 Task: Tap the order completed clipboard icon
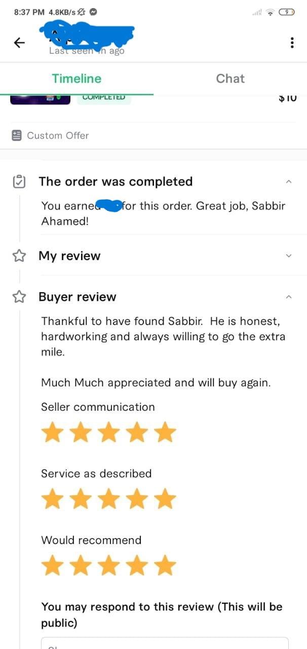tap(19, 182)
